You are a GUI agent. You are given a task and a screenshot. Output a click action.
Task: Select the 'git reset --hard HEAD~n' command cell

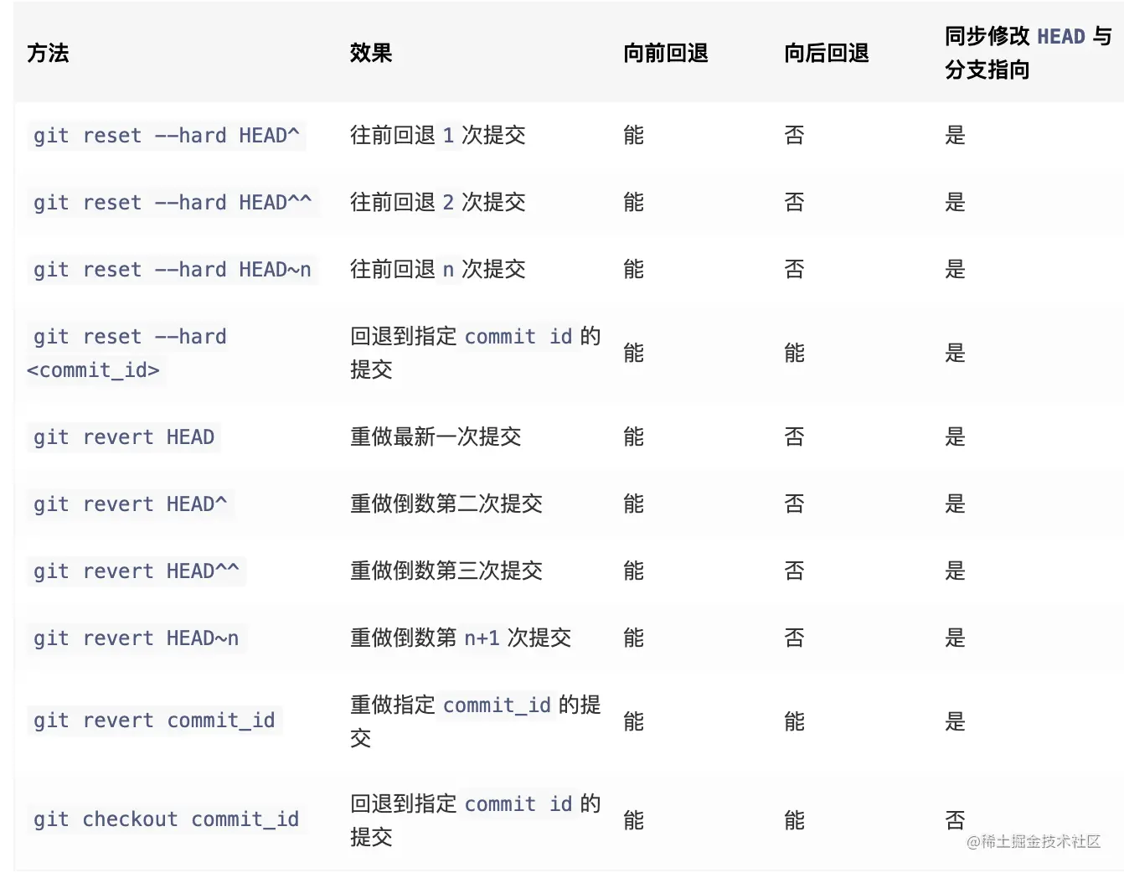click(172, 269)
